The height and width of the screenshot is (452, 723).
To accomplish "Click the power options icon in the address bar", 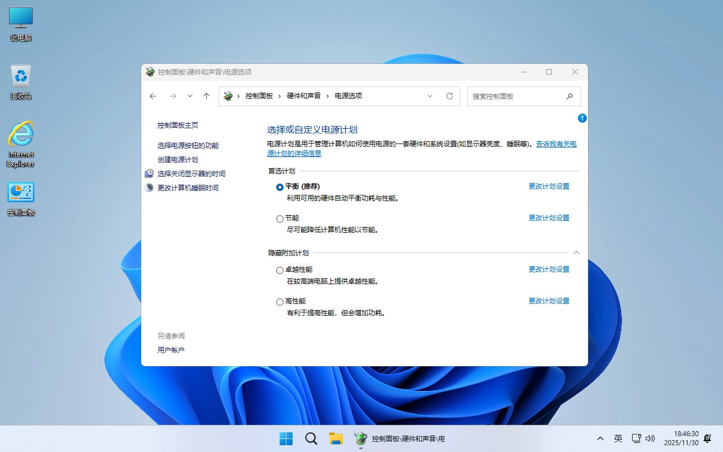I will pyautogui.click(x=228, y=96).
